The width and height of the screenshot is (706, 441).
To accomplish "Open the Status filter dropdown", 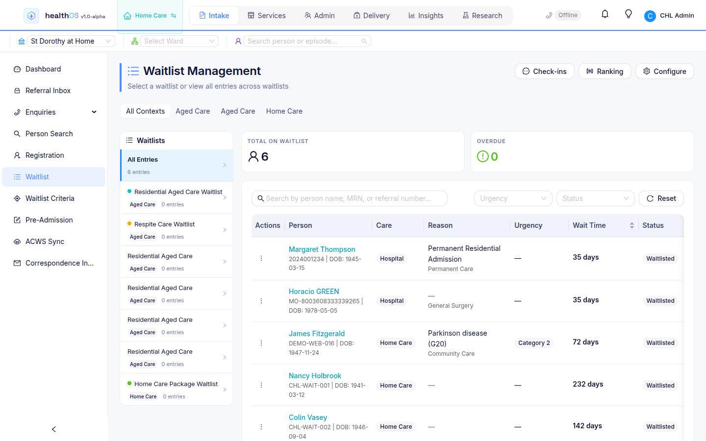I will (596, 198).
